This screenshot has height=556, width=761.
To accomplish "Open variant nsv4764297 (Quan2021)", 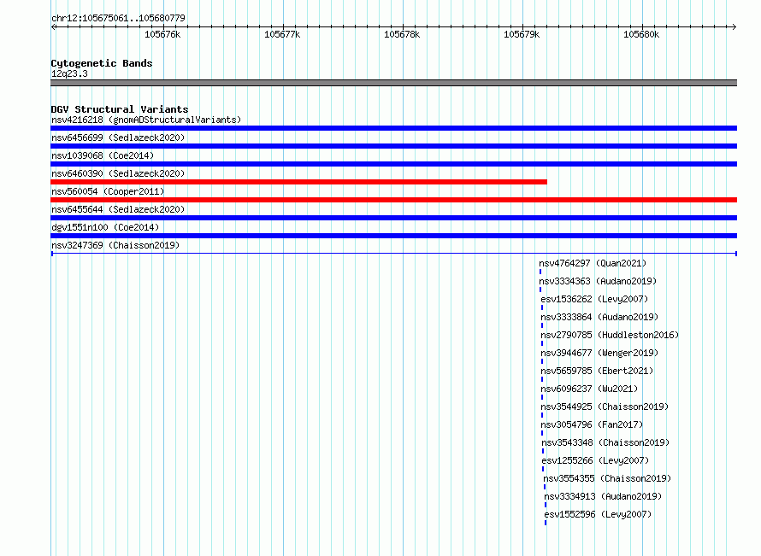I will tap(593, 263).
